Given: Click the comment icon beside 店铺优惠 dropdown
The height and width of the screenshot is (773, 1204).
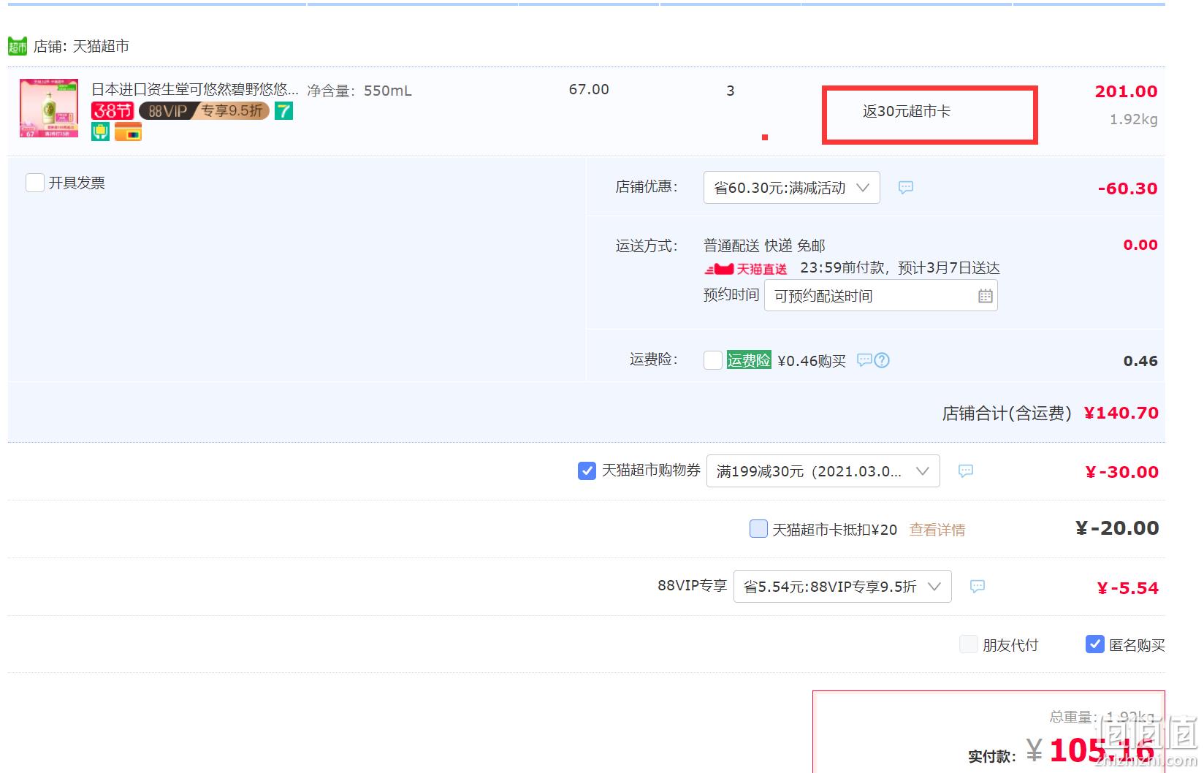Looking at the screenshot, I should click(x=906, y=188).
